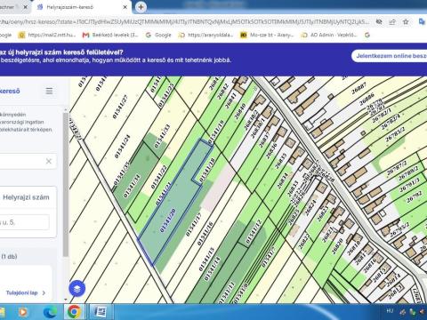This screenshot has width=427, height=320.
Task: Close the Helyrajziszám-kereső tab
Action: tap(125, 7)
